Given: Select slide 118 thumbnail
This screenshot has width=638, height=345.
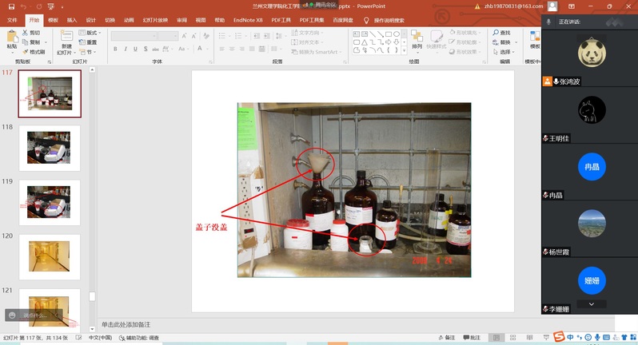Looking at the screenshot, I should 50,149.
